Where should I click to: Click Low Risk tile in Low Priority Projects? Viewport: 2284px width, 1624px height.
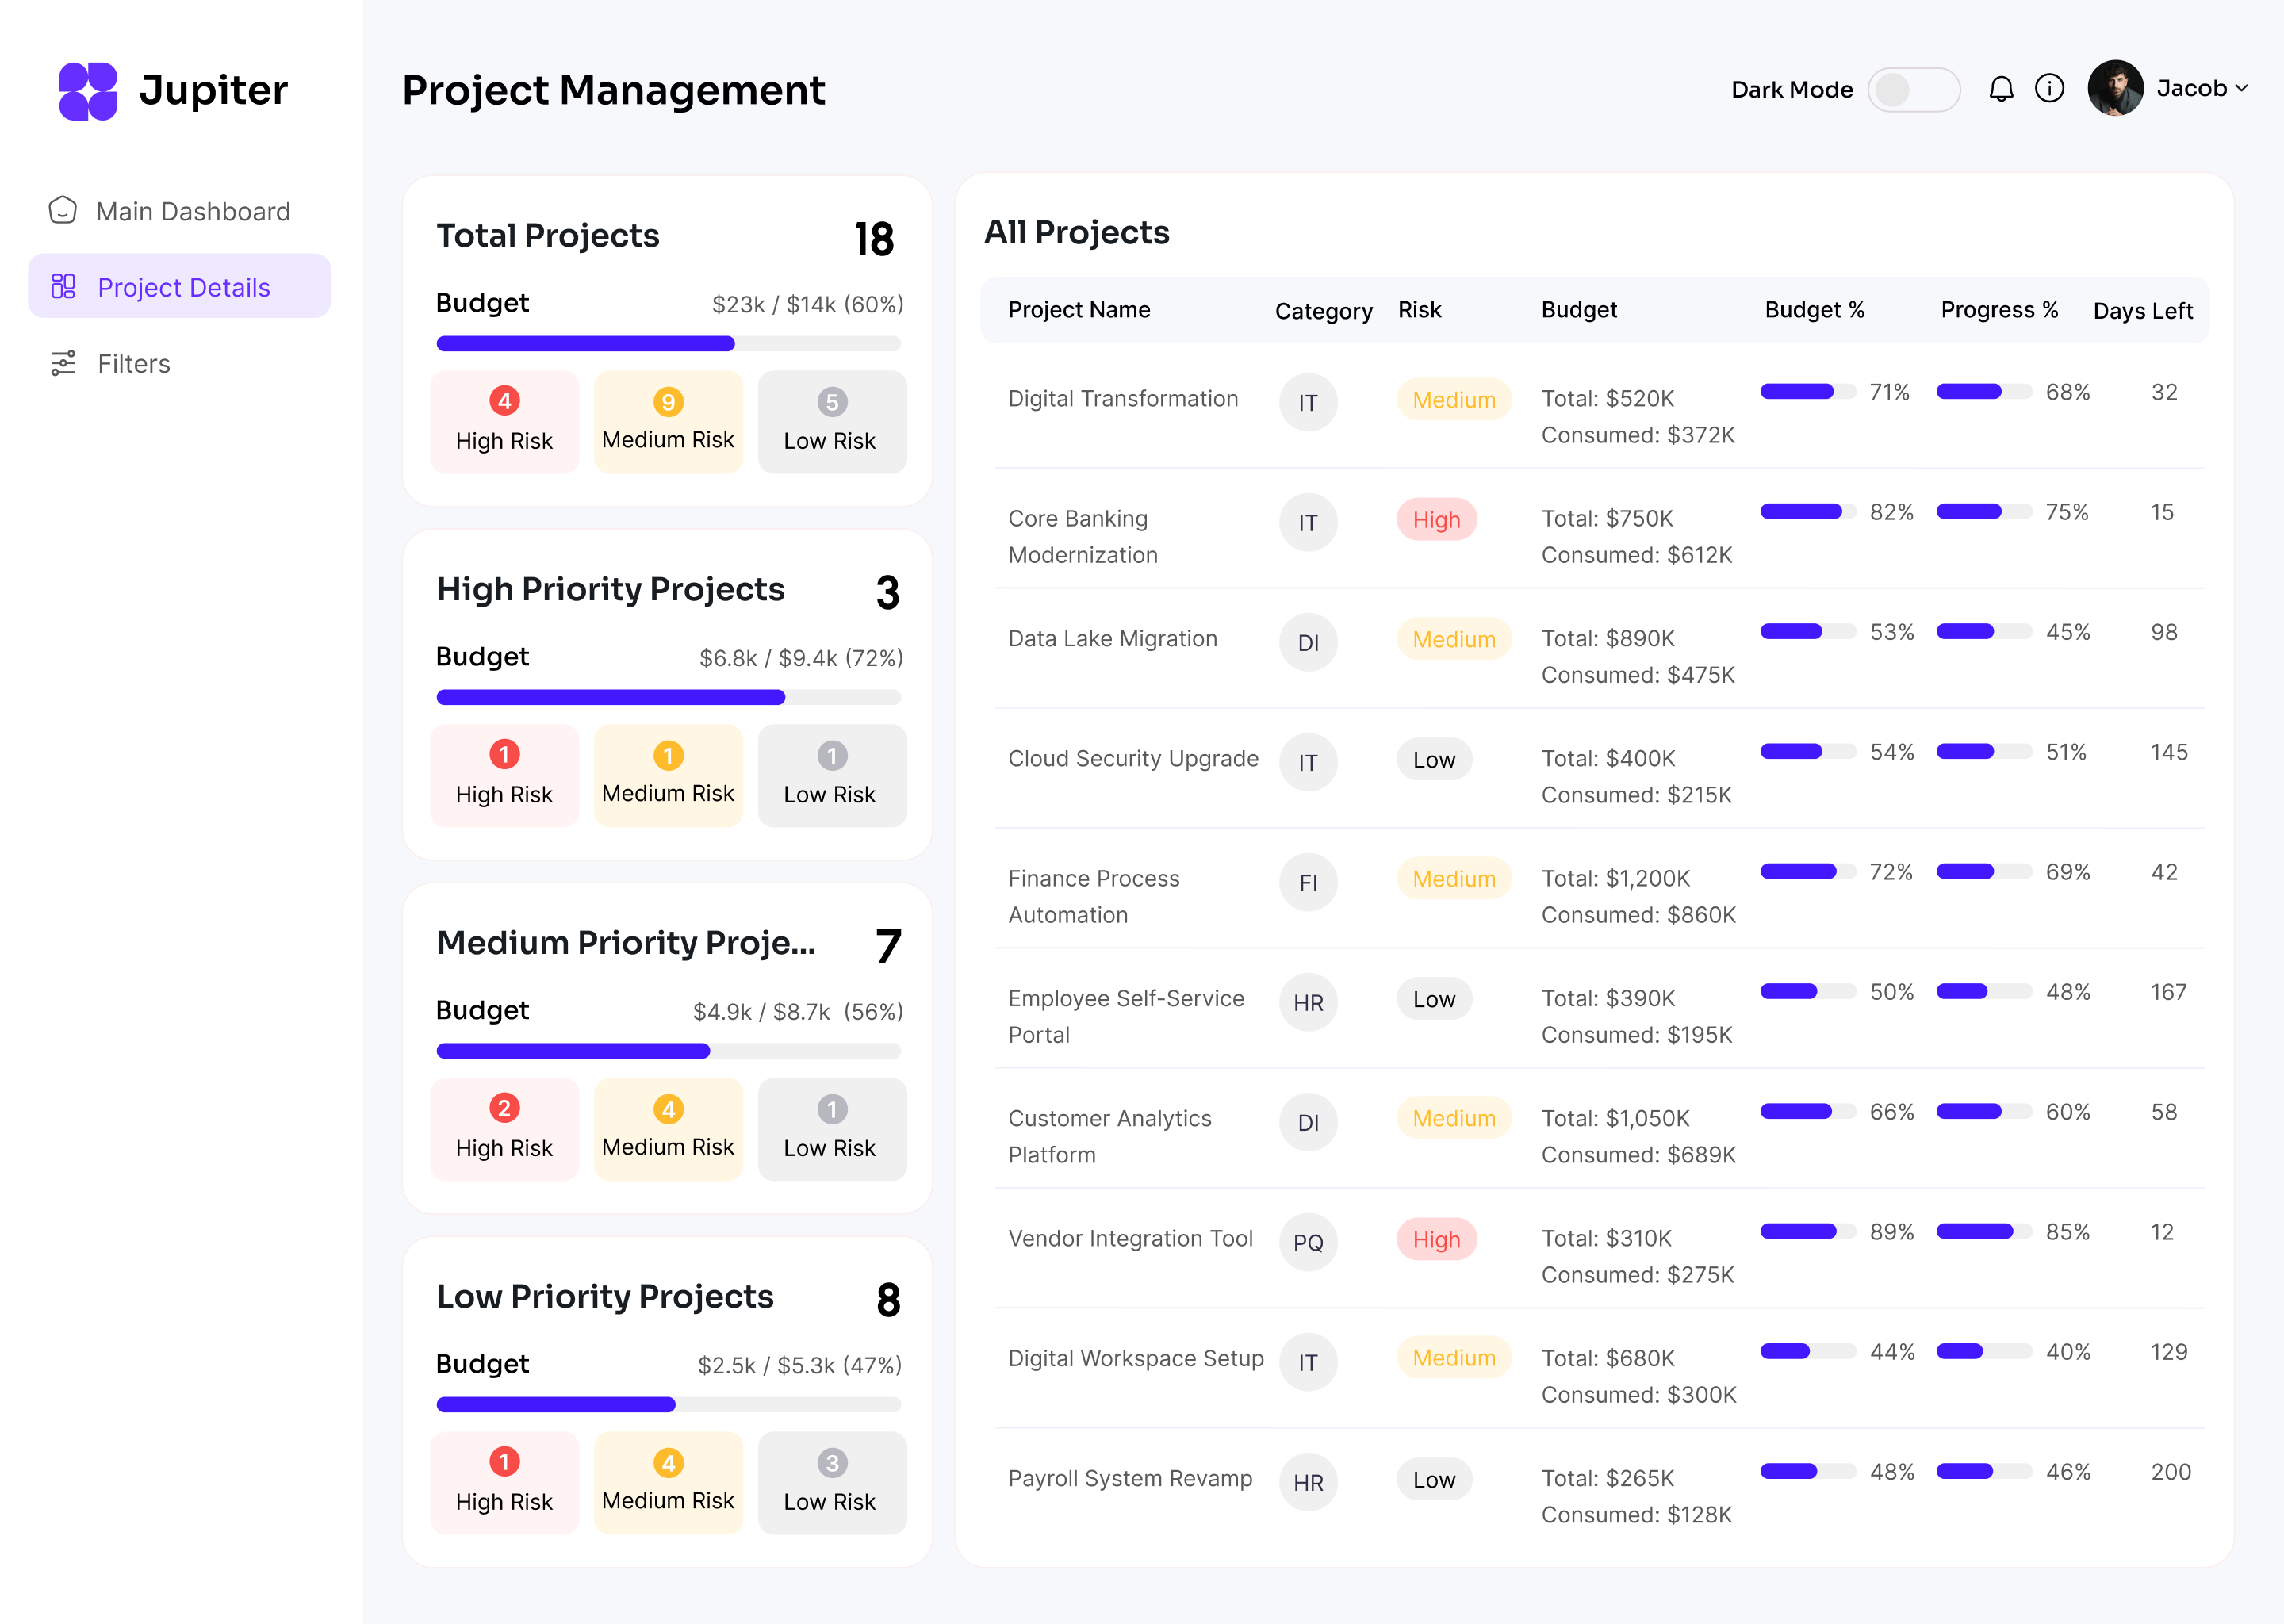[831, 1483]
